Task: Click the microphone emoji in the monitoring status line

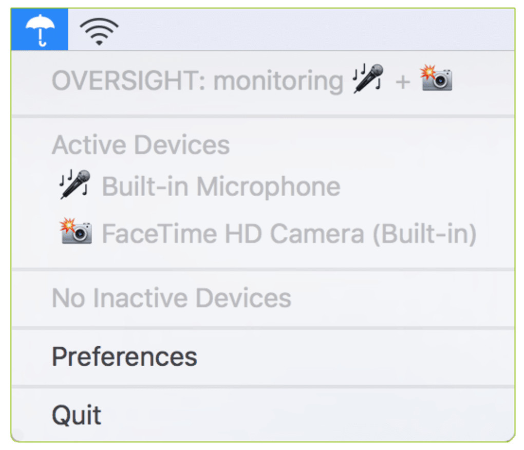Action: pyautogui.click(x=369, y=79)
